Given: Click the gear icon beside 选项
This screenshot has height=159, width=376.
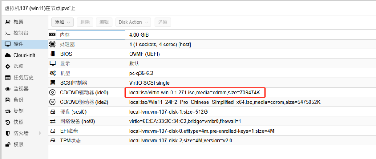Looking at the screenshot, I should (x=8, y=66).
